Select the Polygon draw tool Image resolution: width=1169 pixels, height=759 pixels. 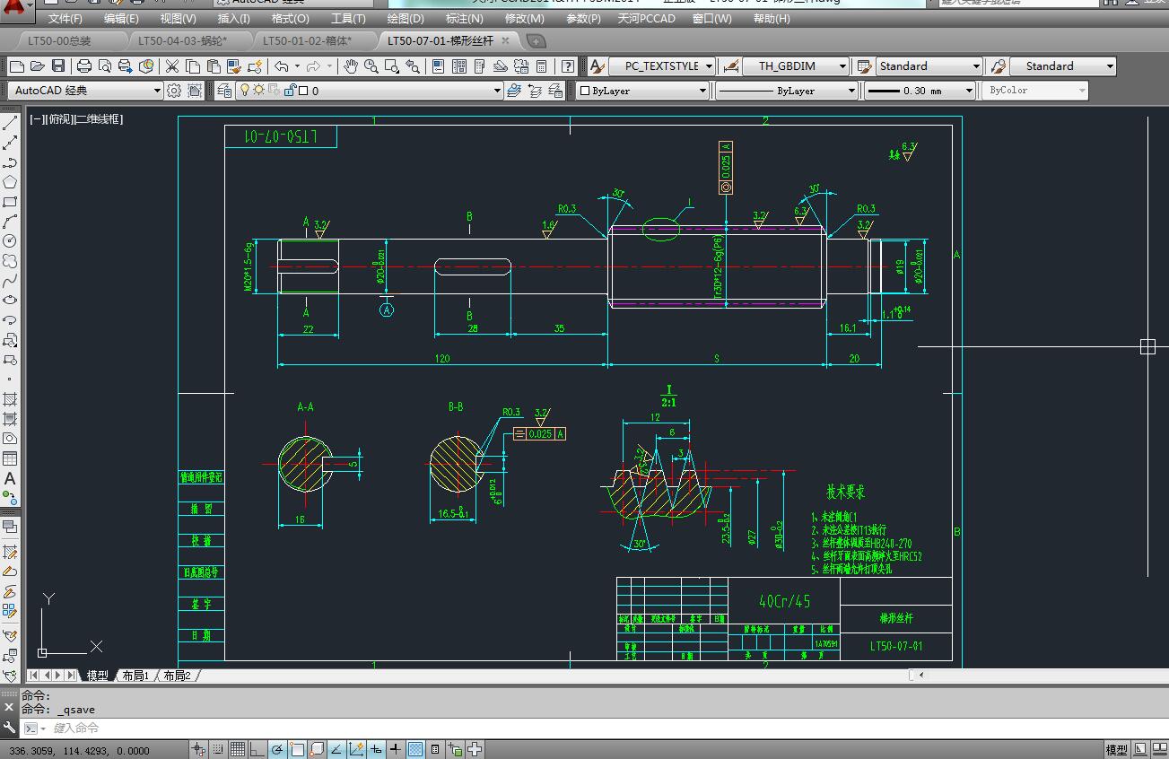[10, 182]
